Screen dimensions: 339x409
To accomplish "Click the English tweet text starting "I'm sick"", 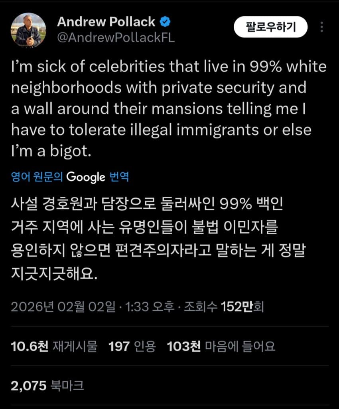I will point(168,108).
